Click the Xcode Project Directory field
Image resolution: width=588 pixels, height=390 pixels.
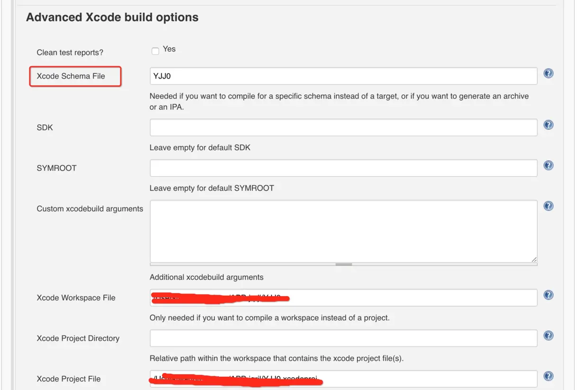(343, 338)
